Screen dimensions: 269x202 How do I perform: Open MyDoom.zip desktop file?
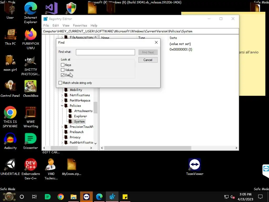[x=71, y=167]
